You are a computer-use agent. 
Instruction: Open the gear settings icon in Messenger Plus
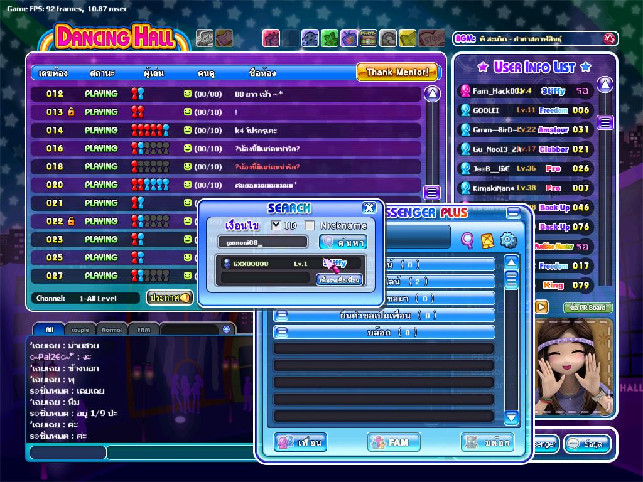point(509,240)
